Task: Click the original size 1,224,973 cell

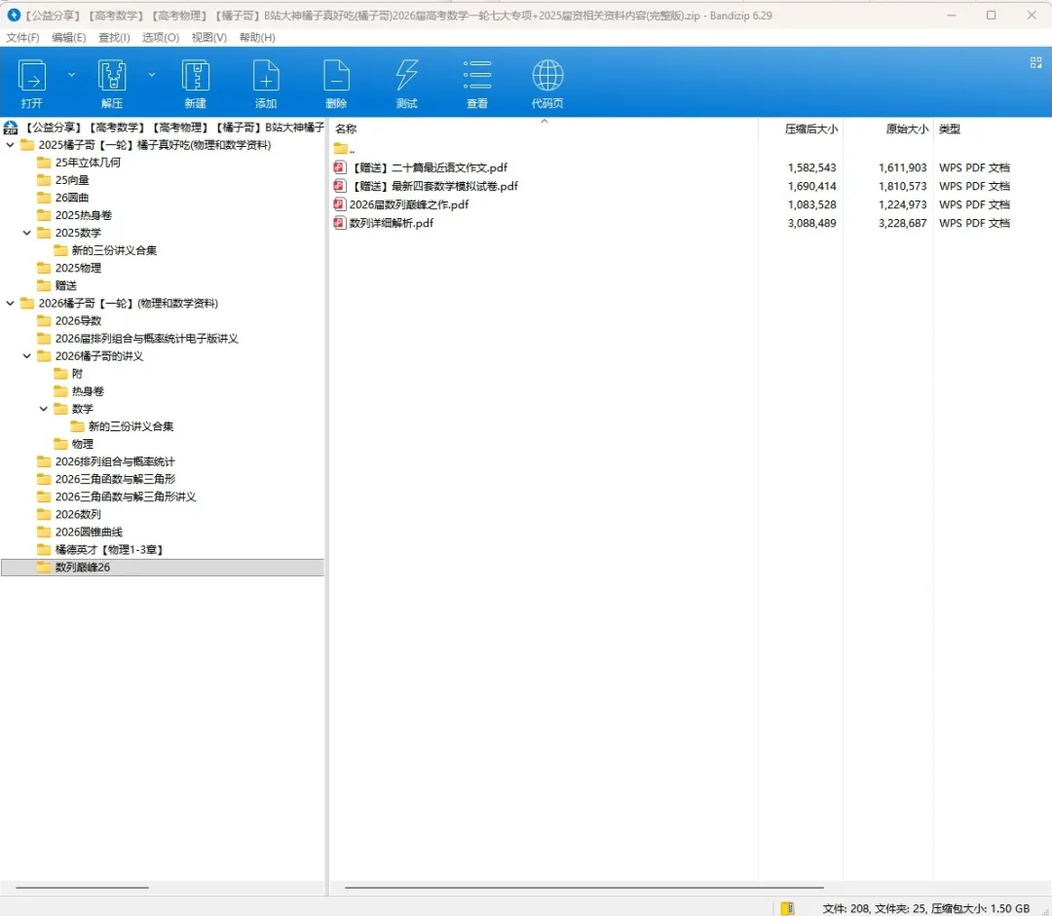Action: (x=902, y=204)
